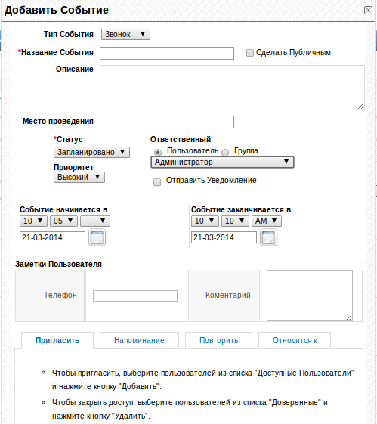This screenshot has height=424, width=377.
Task: Close the Добавить Событие dialog
Action: [368, 11]
